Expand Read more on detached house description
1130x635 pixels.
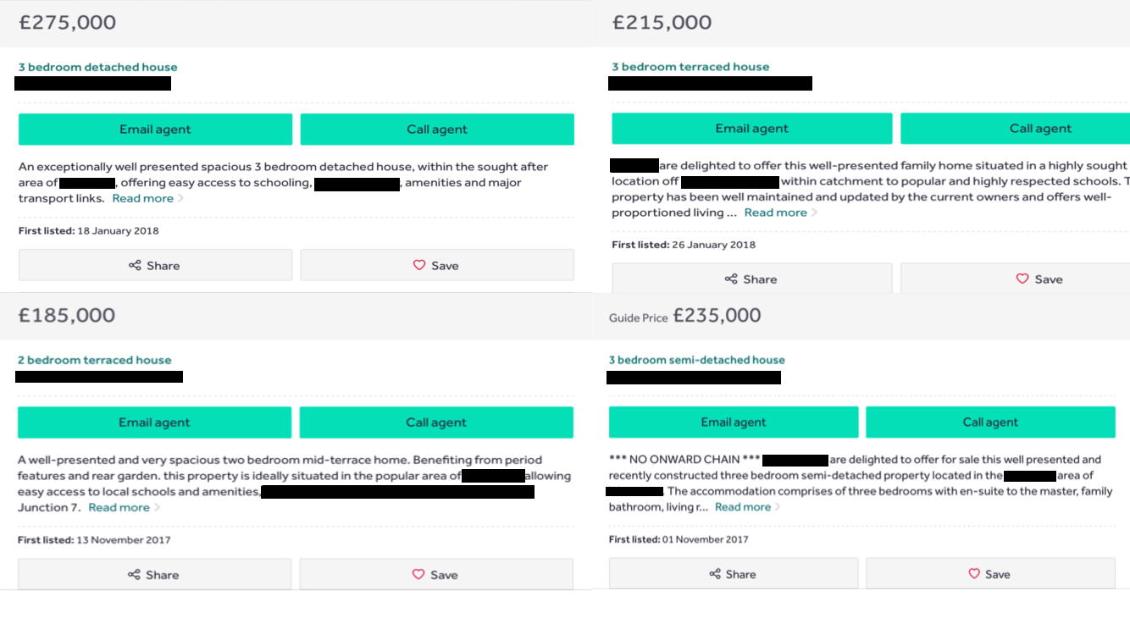142,198
